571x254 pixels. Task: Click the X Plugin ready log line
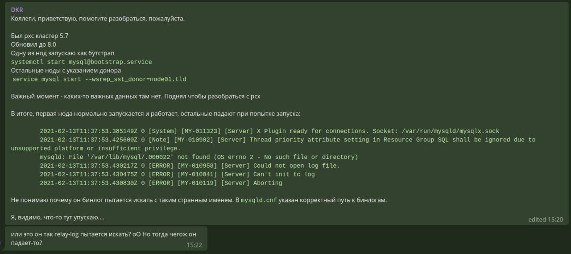269,131
